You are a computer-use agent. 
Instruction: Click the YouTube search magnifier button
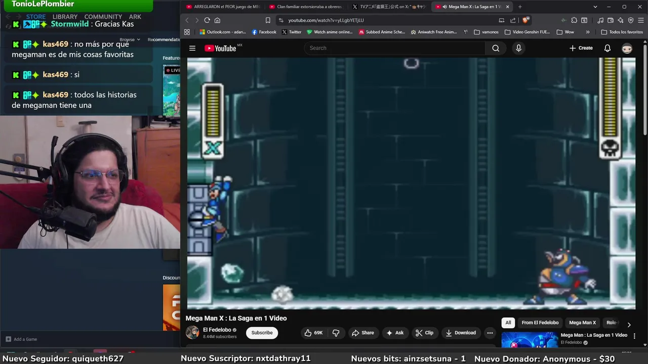point(496,48)
